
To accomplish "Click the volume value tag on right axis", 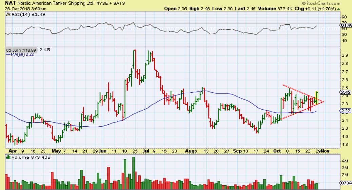I will point(346,183).
